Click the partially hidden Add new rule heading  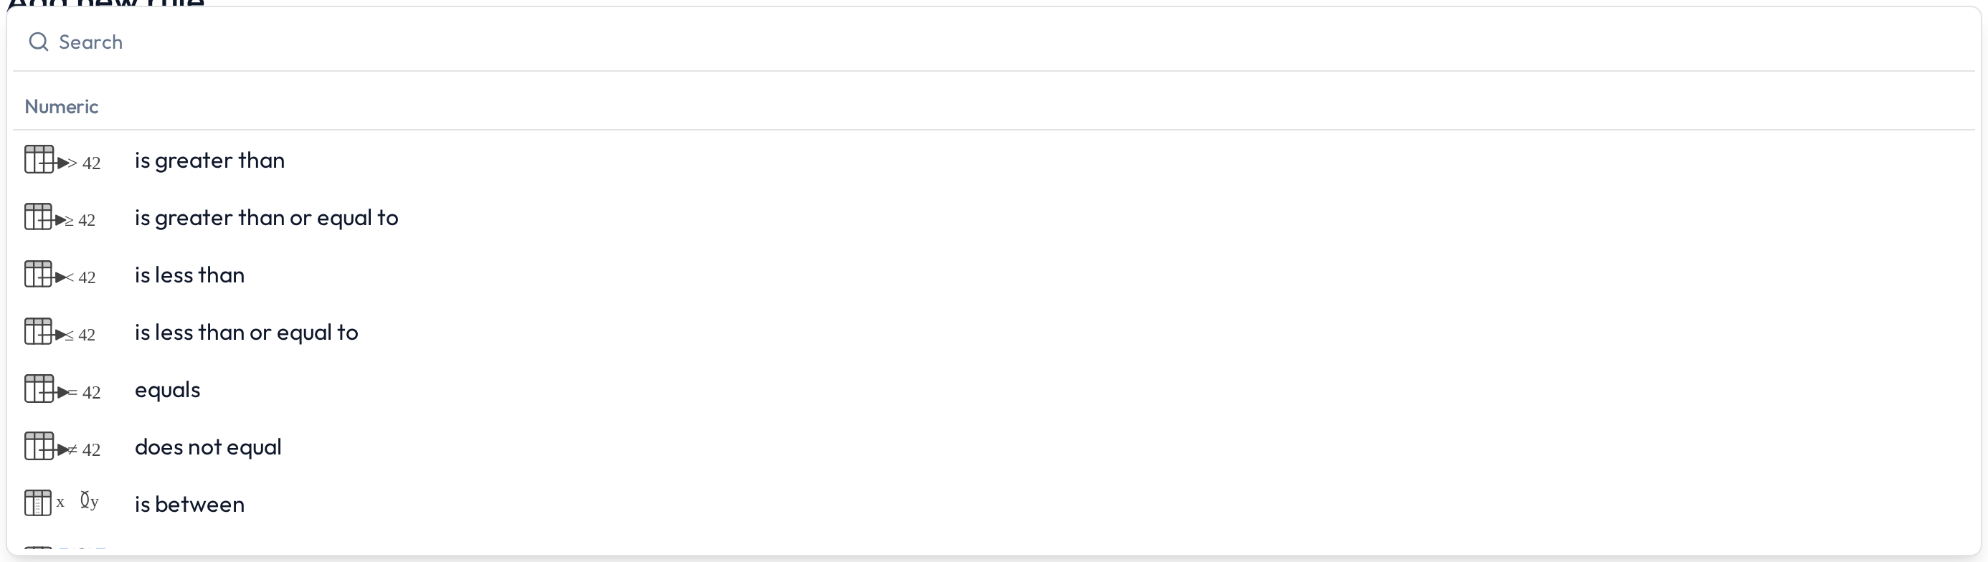(105, 4)
